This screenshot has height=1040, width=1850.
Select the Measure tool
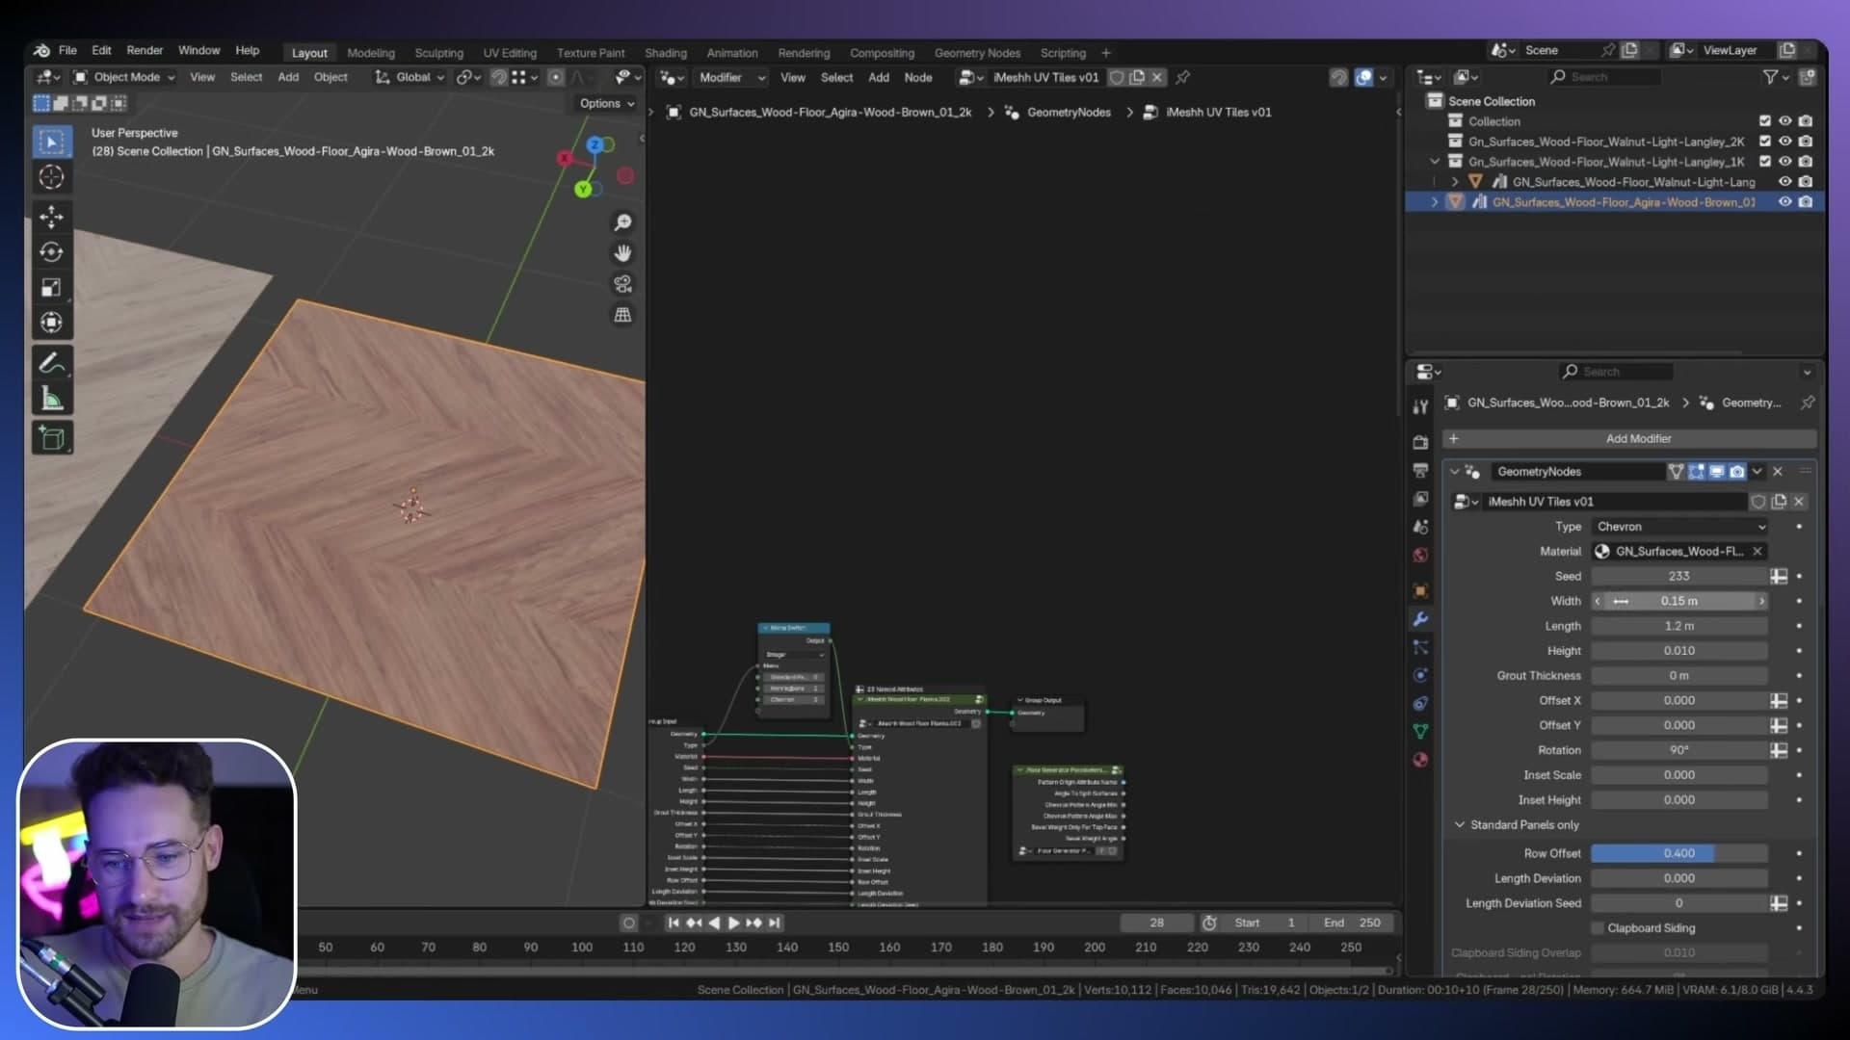pyautogui.click(x=51, y=399)
